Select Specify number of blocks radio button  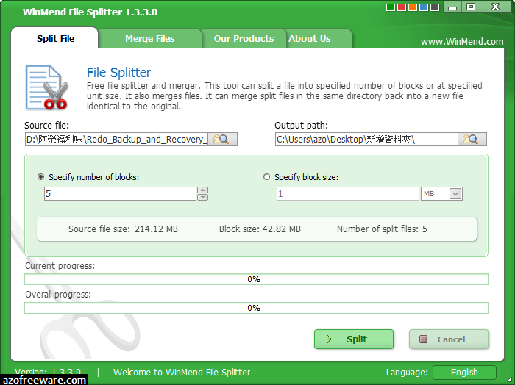(x=40, y=177)
